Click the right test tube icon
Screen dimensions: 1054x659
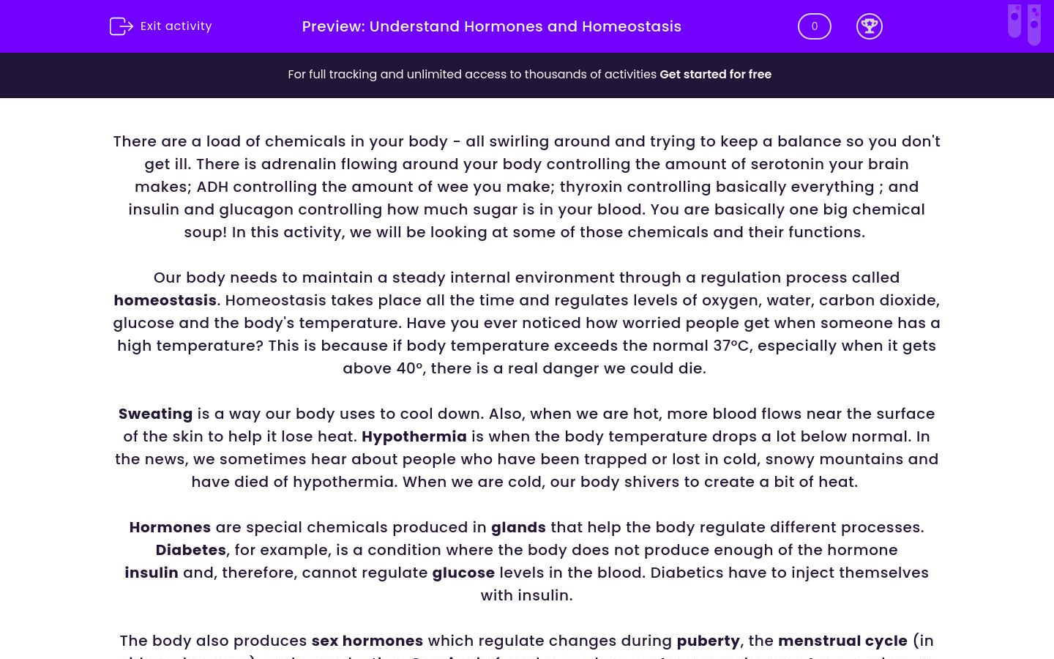tap(1034, 24)
